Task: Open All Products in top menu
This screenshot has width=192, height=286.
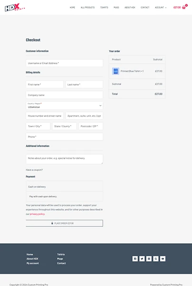Action: click(87, 8)
